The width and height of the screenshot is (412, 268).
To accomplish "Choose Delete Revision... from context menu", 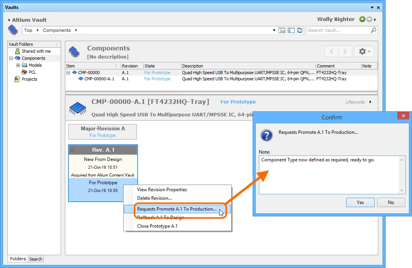I will pyautogui.click(x=154, y=198).
